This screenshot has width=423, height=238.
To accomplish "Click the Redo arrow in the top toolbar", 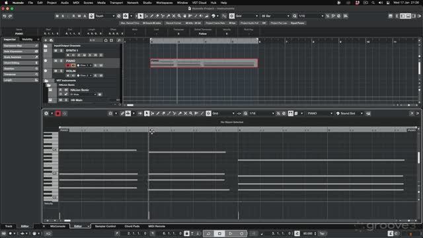I will point(11,16).
